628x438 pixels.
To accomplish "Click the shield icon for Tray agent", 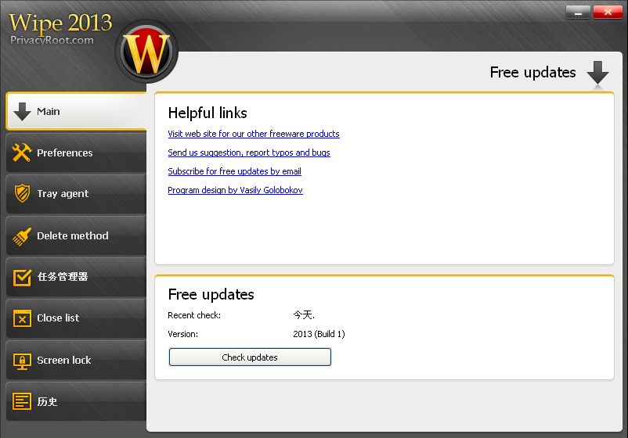I will (22, 193).
